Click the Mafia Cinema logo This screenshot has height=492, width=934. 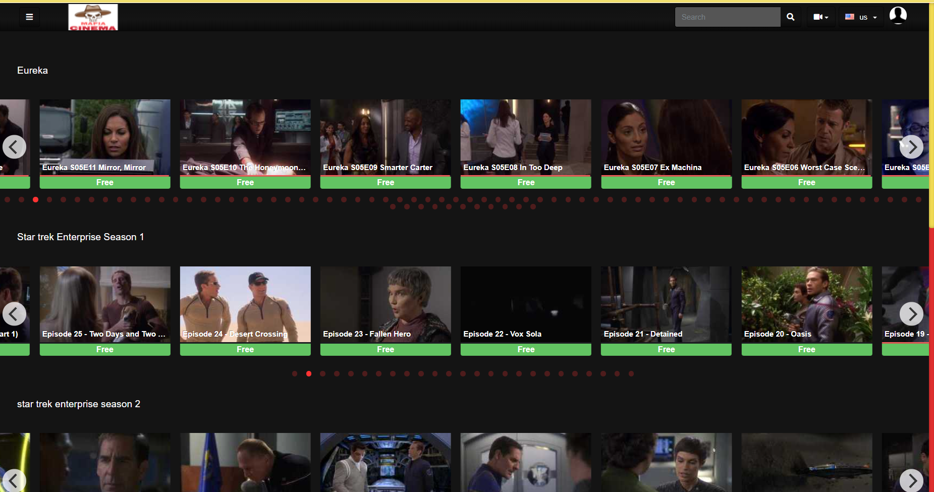(93, 17)
